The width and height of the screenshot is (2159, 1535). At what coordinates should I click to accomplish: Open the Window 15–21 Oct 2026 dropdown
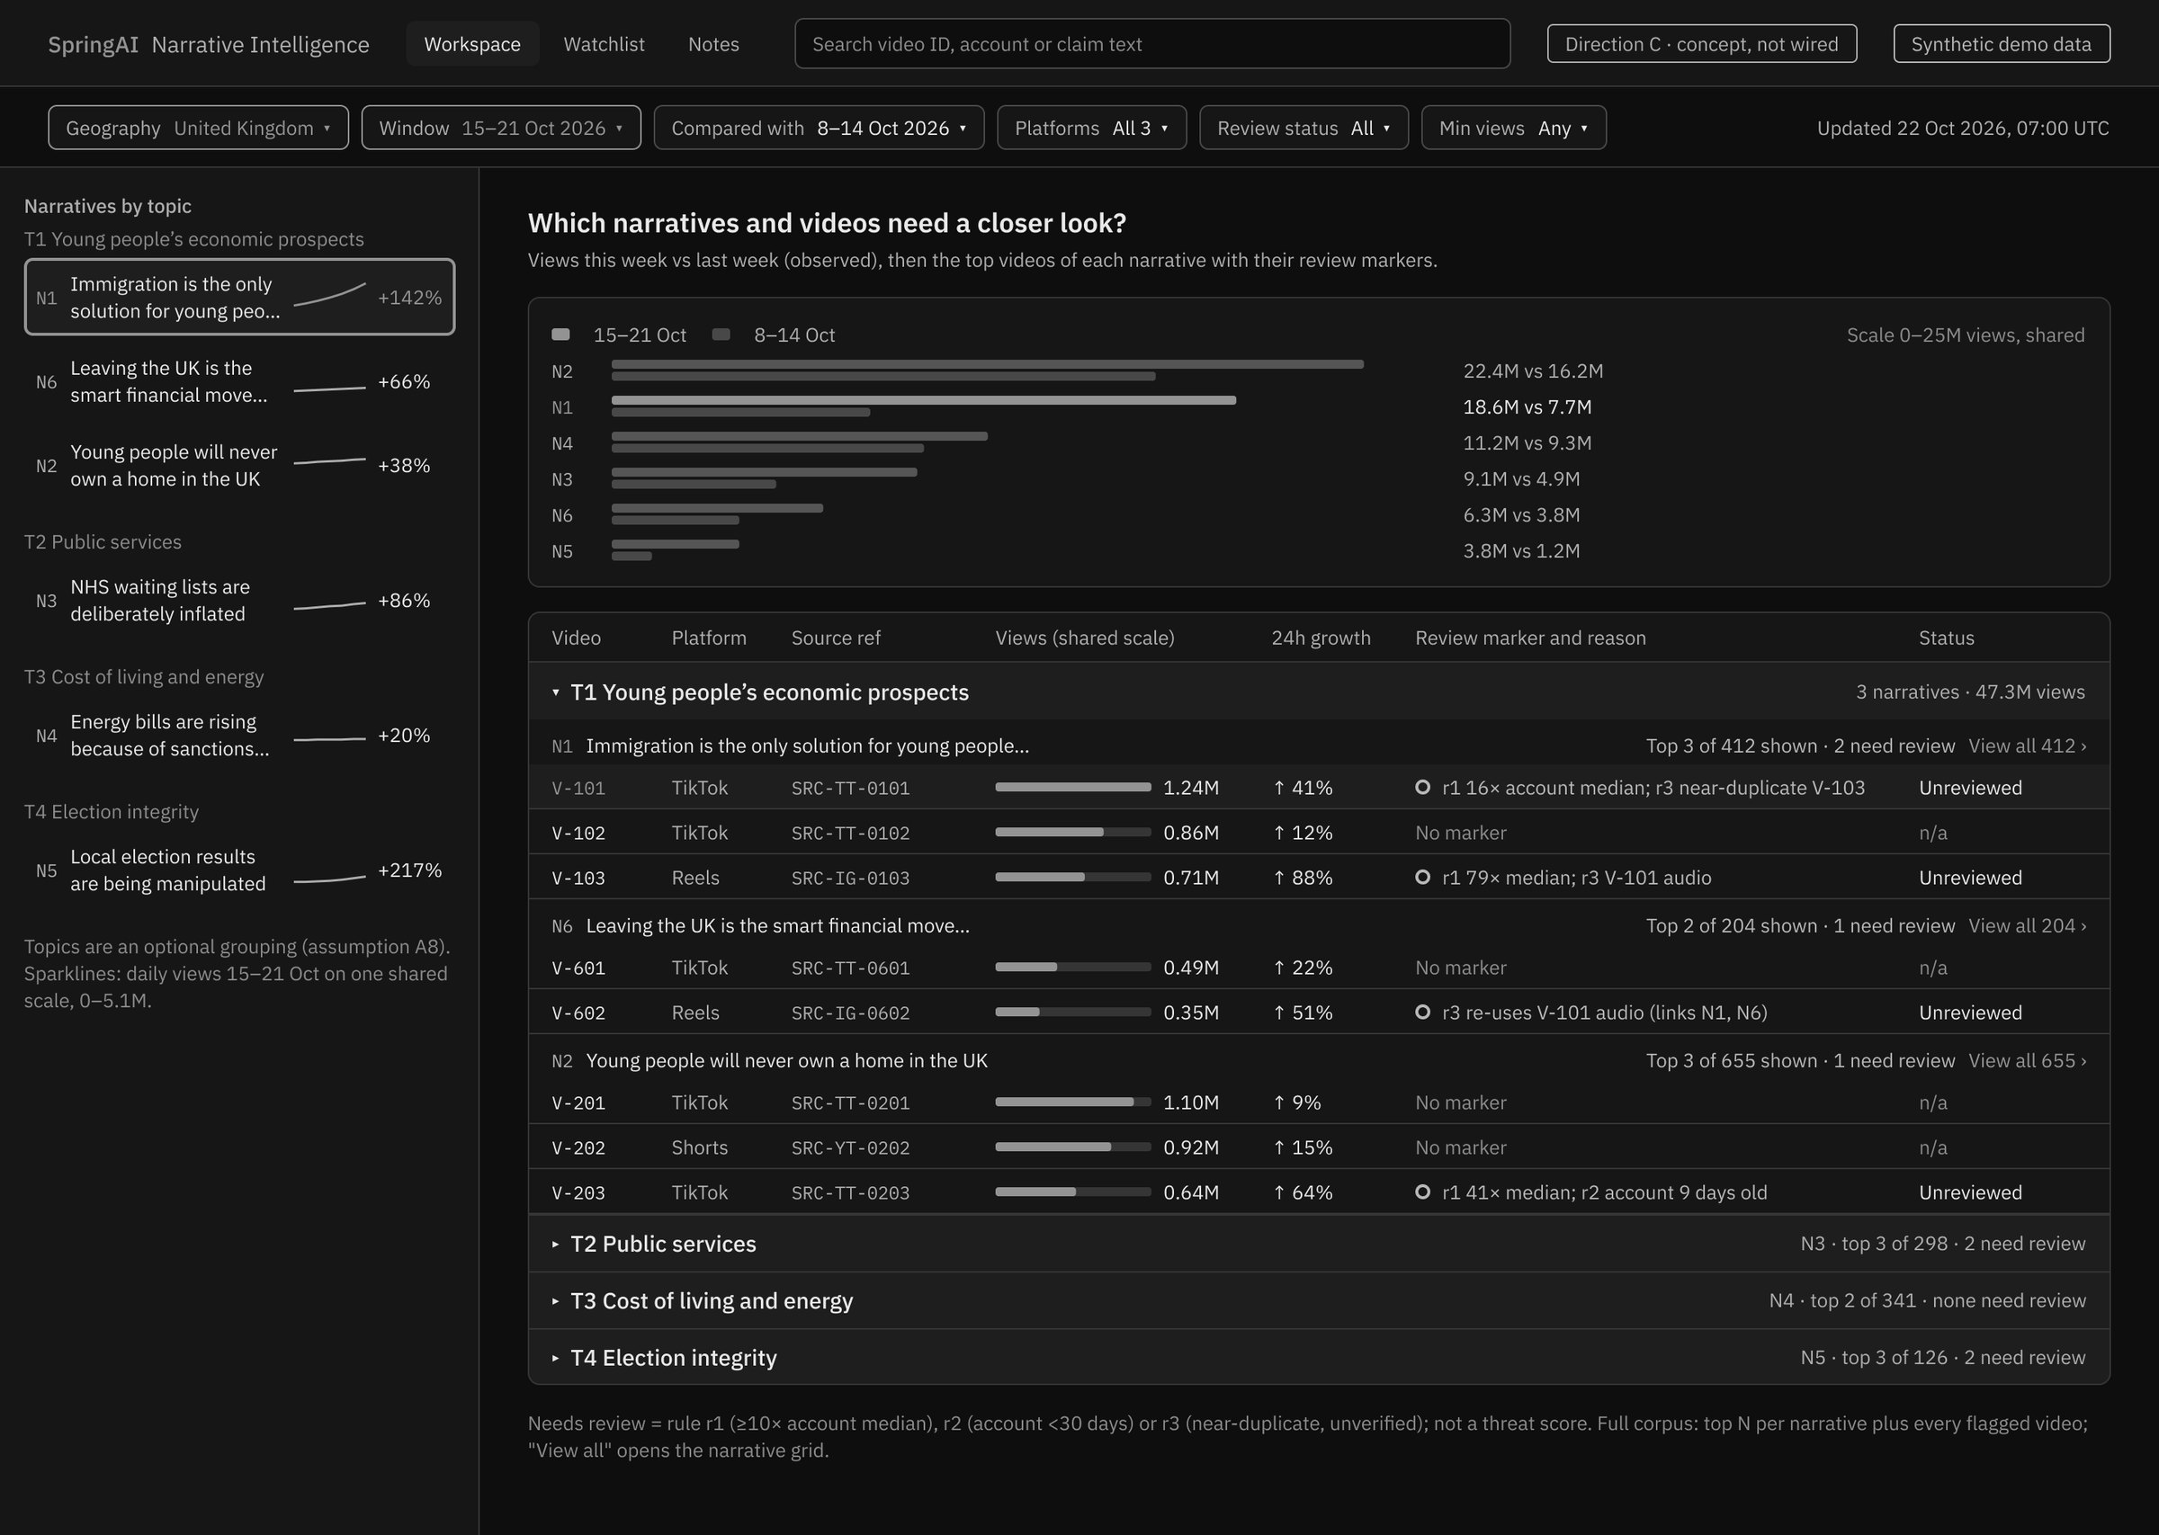pos(501,128)
